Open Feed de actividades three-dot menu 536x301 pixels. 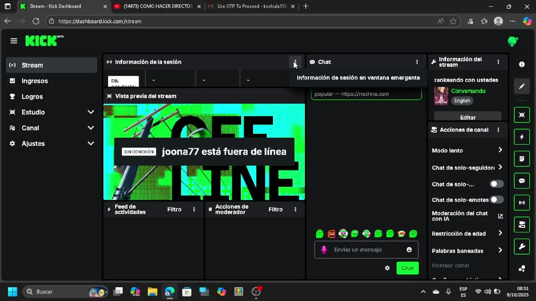[x=194, y=209]
